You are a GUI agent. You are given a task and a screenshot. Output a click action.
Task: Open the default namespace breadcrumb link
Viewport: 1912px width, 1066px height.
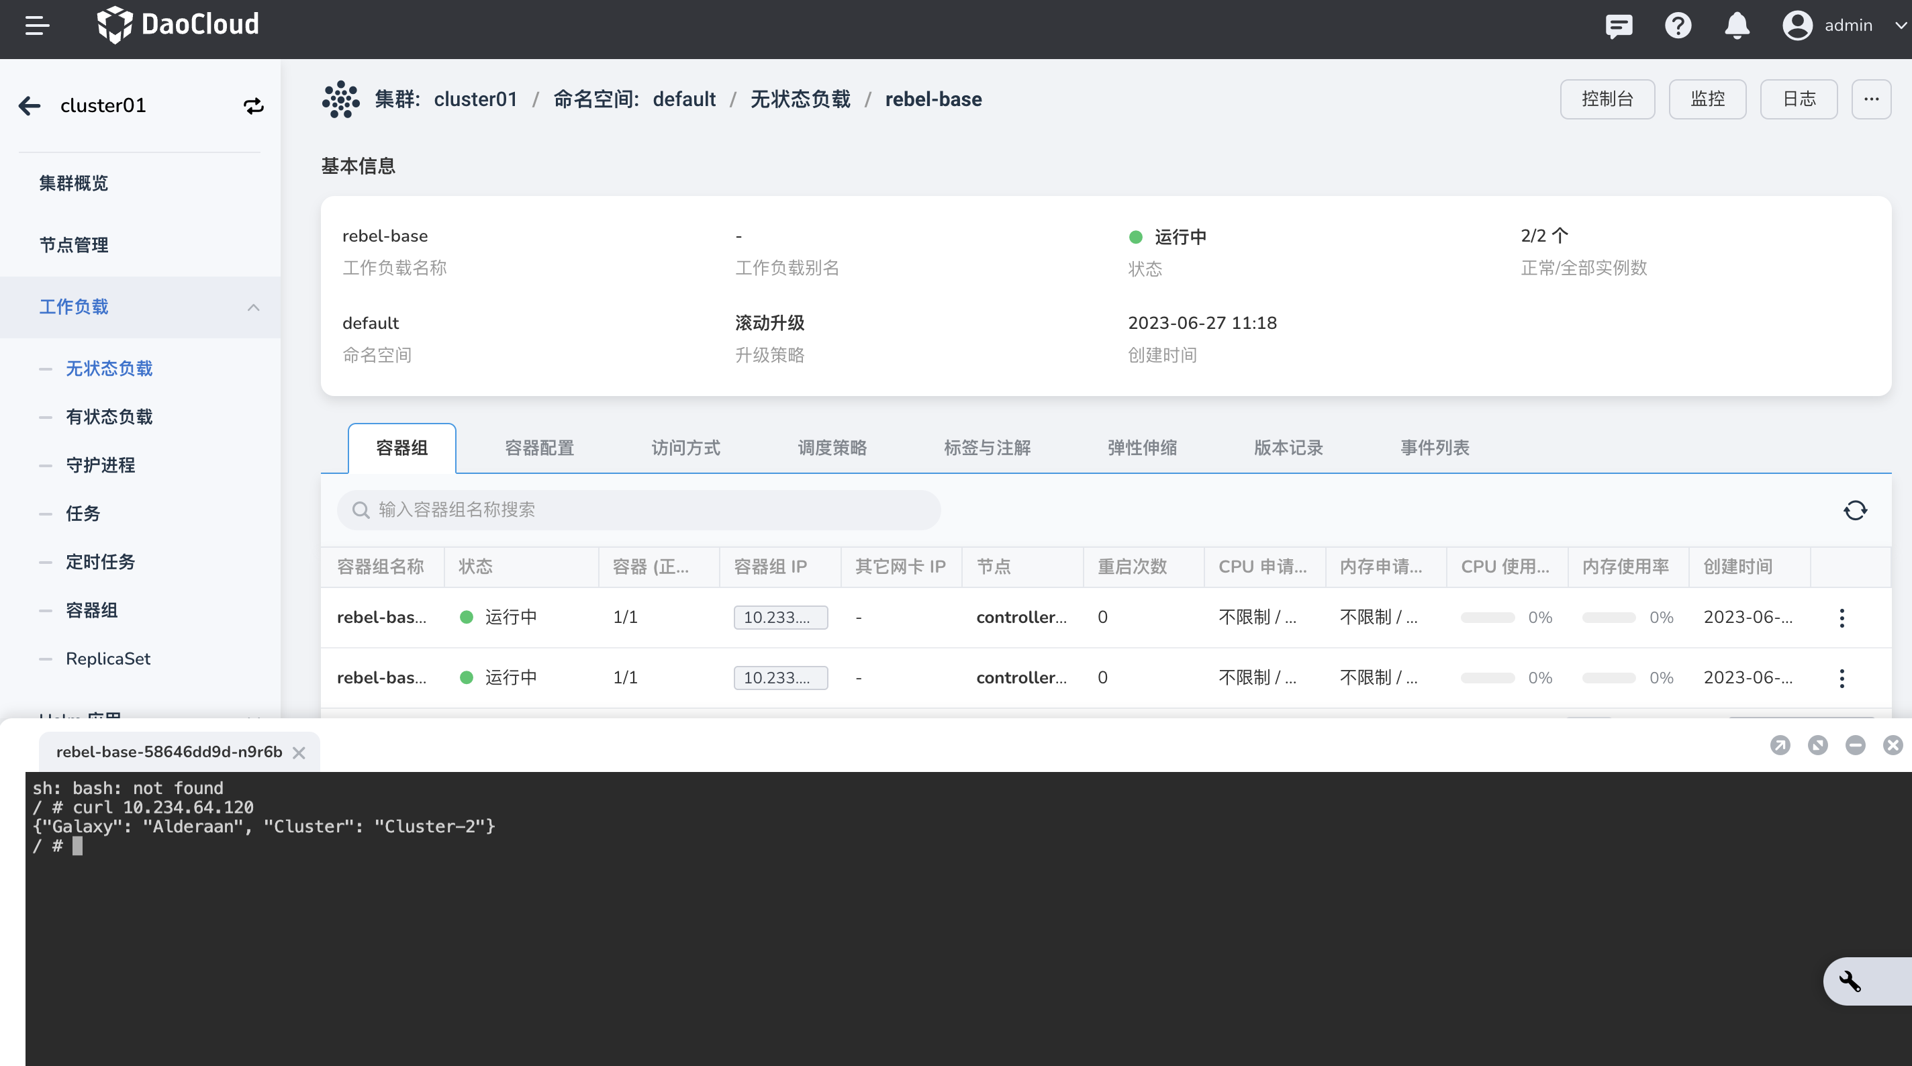(x=683, y=99)
